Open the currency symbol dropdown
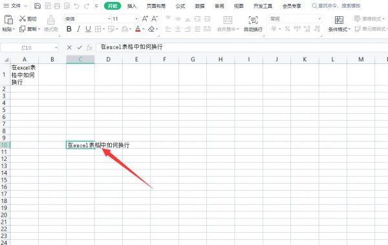The height and width of the screenshot is (245, 388). tap(280, 29)
